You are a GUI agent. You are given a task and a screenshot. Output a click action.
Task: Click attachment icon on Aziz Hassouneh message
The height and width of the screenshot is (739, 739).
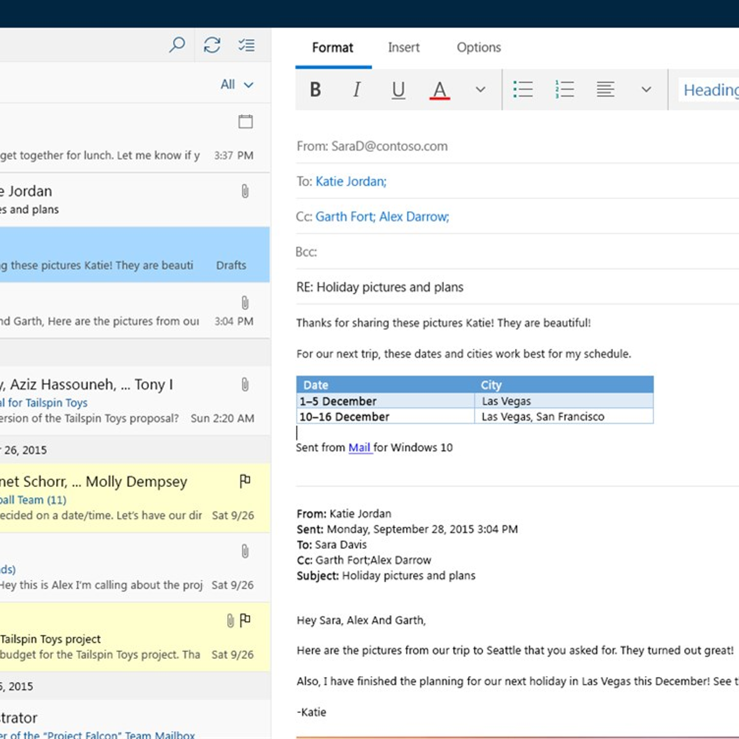point(245,384)
